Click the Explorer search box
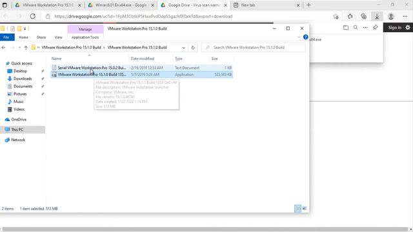Screen dimensions: 413x232 [x=254, y=48]
